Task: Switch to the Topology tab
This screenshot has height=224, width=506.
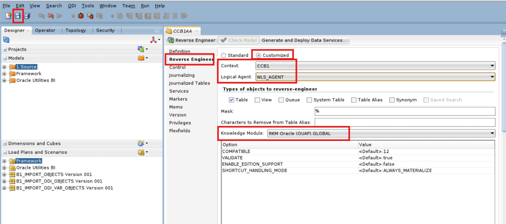Action: pos(76,30)
